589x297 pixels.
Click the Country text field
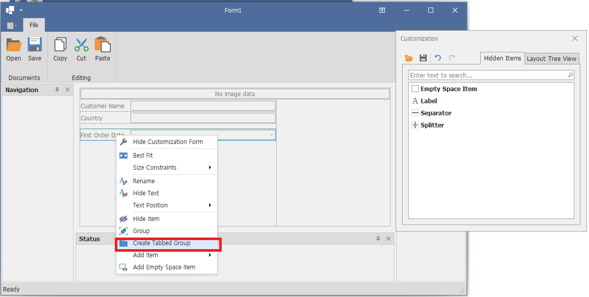pos(203,118)
